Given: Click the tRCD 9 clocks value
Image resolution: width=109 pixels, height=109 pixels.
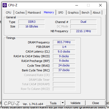Looking at the screenshot, I should (64, 56).
